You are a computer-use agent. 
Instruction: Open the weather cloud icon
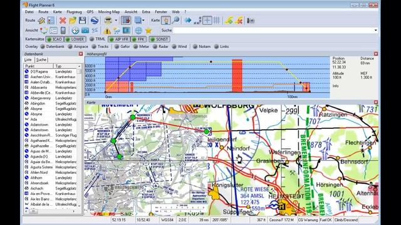117,31
